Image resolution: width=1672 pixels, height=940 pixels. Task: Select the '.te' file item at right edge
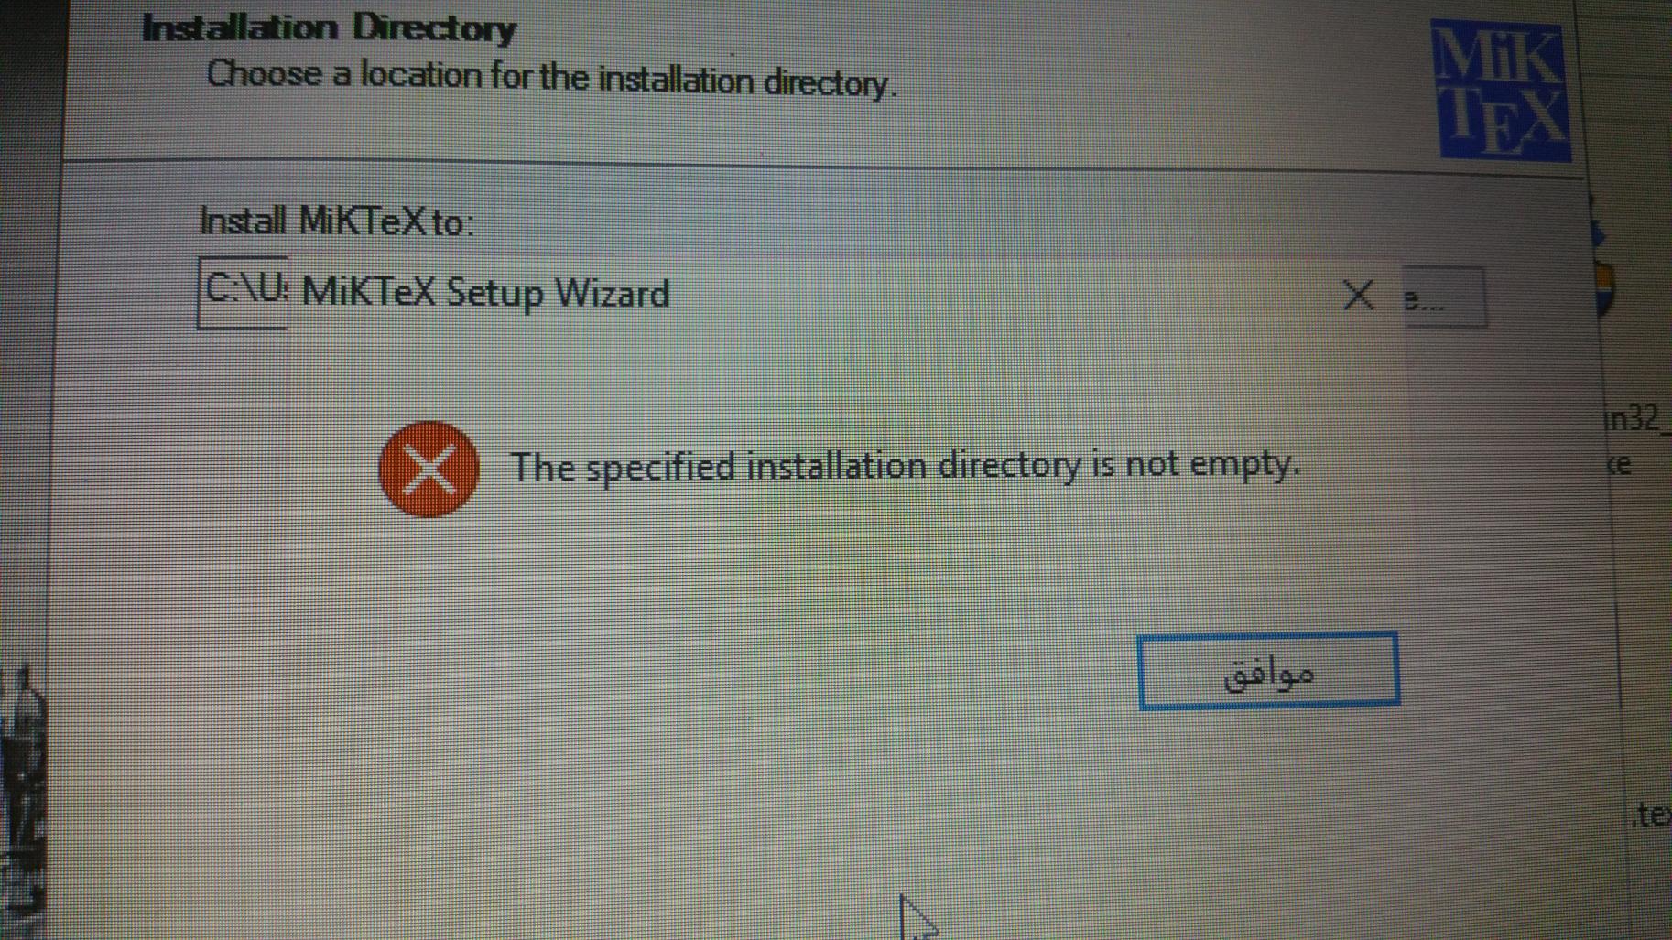(1652, 814)
